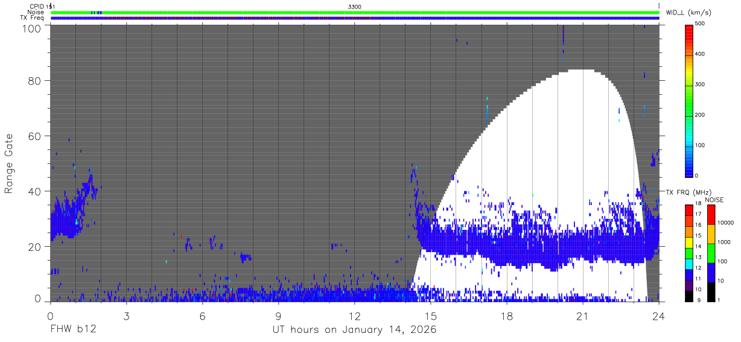Click the '1000' tick on NOISE legend

click(x=724, y=242)
